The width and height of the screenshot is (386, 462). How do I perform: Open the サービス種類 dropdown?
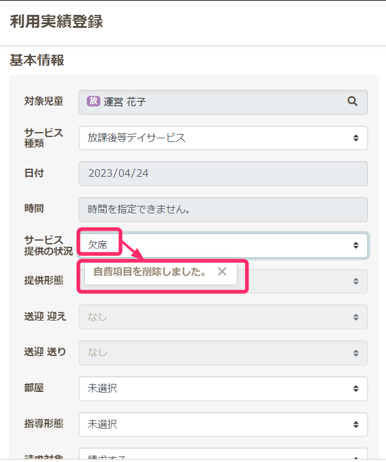(223, 138)
